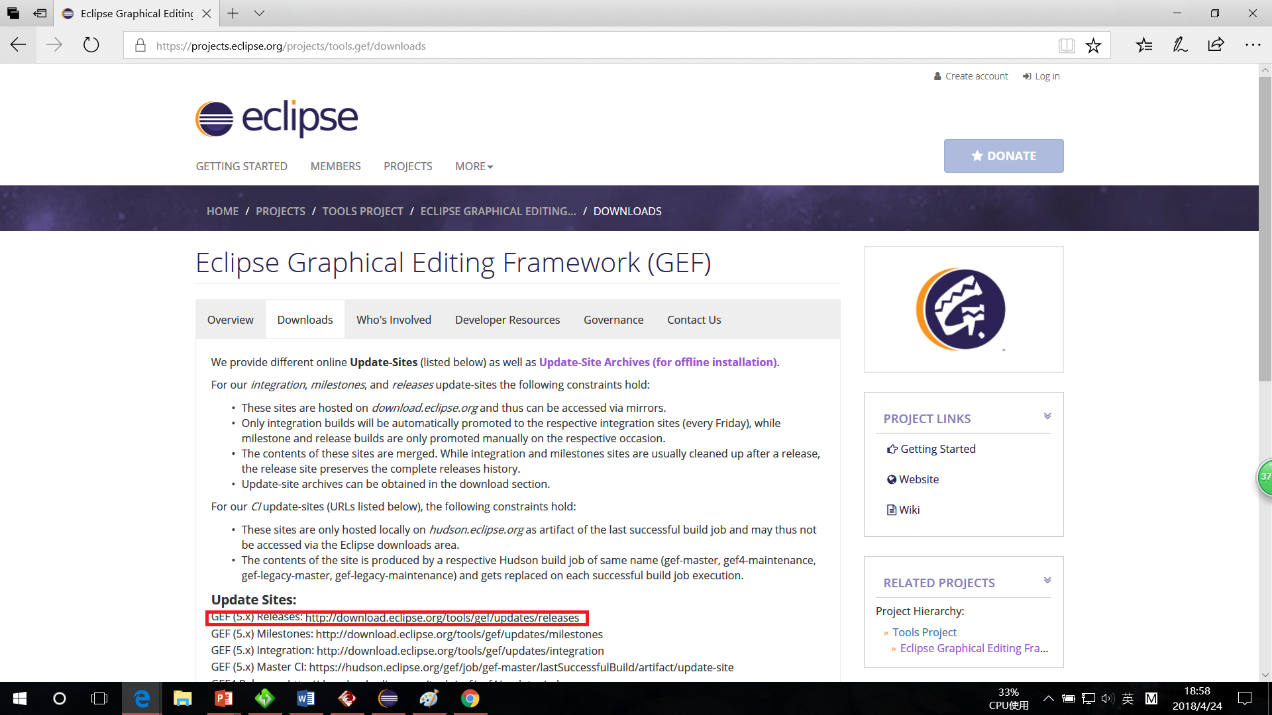Click the browser Back arrow

click(x=19, y=45)
